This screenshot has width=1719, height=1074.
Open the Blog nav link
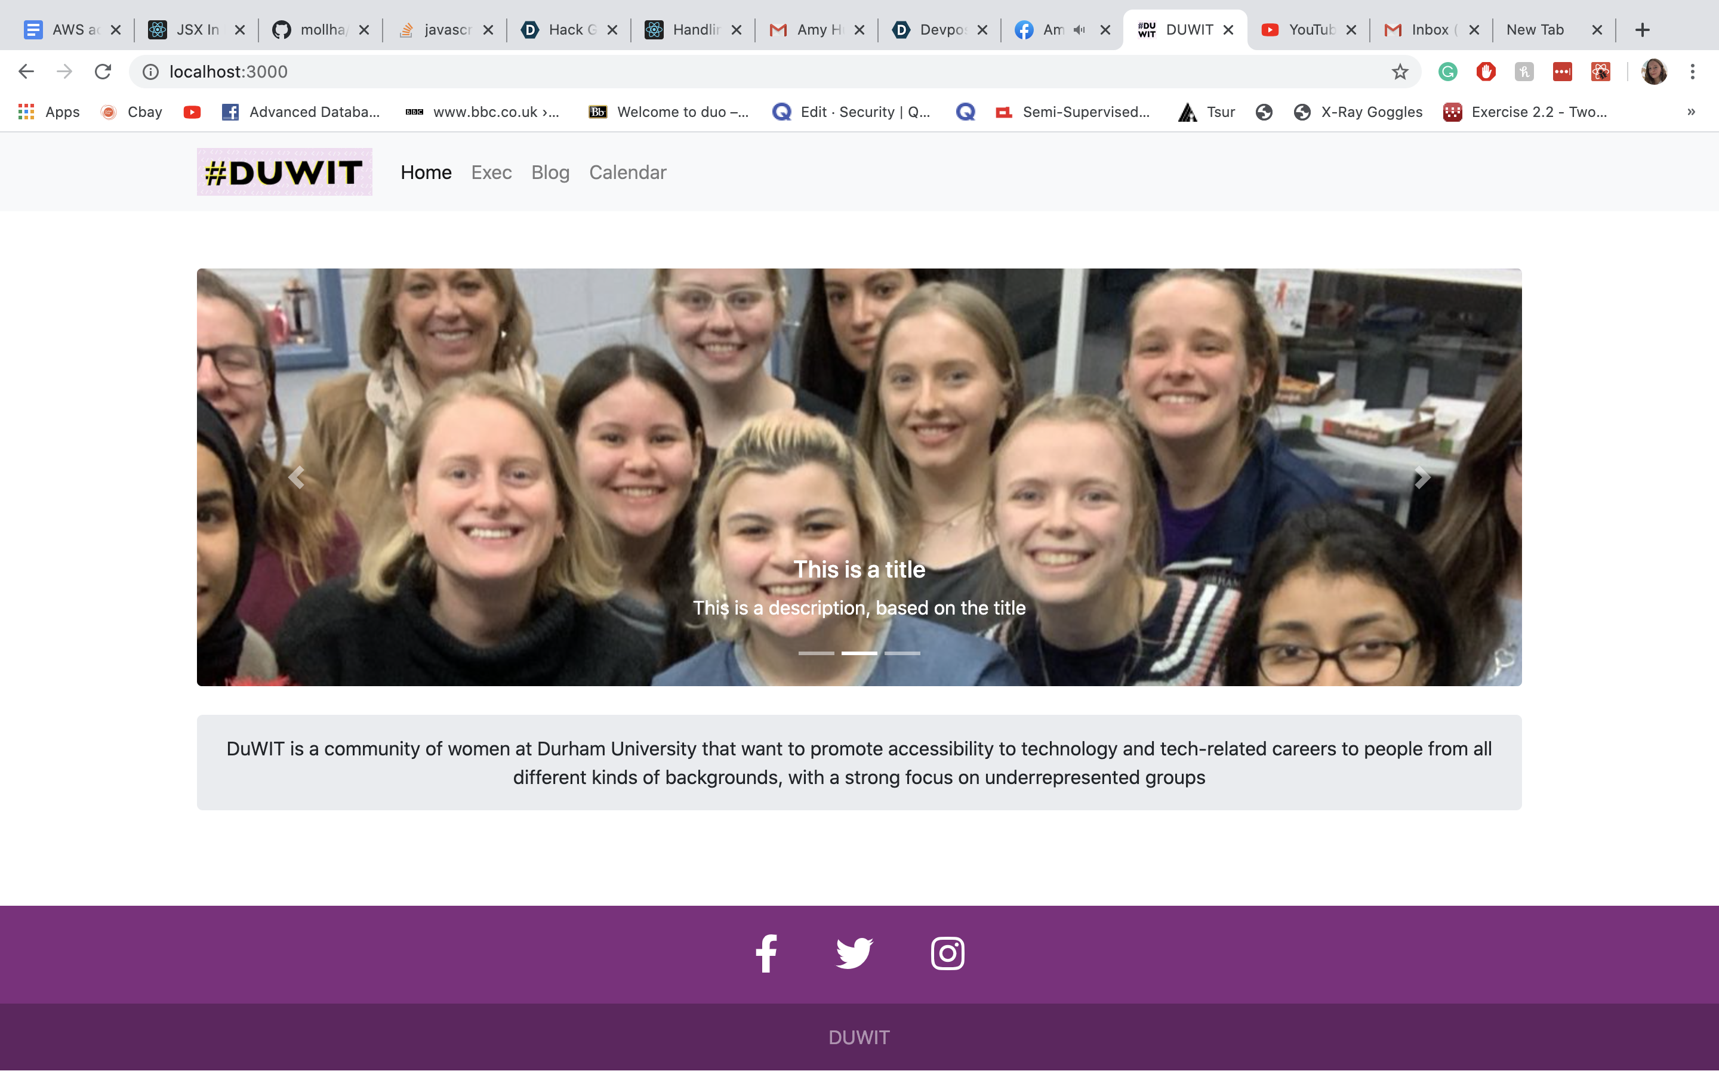pyautogui.click(x=550, y=172)
